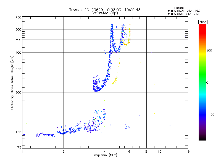Click the y-axis '500' tick label
221x165 pixels.
18,40
